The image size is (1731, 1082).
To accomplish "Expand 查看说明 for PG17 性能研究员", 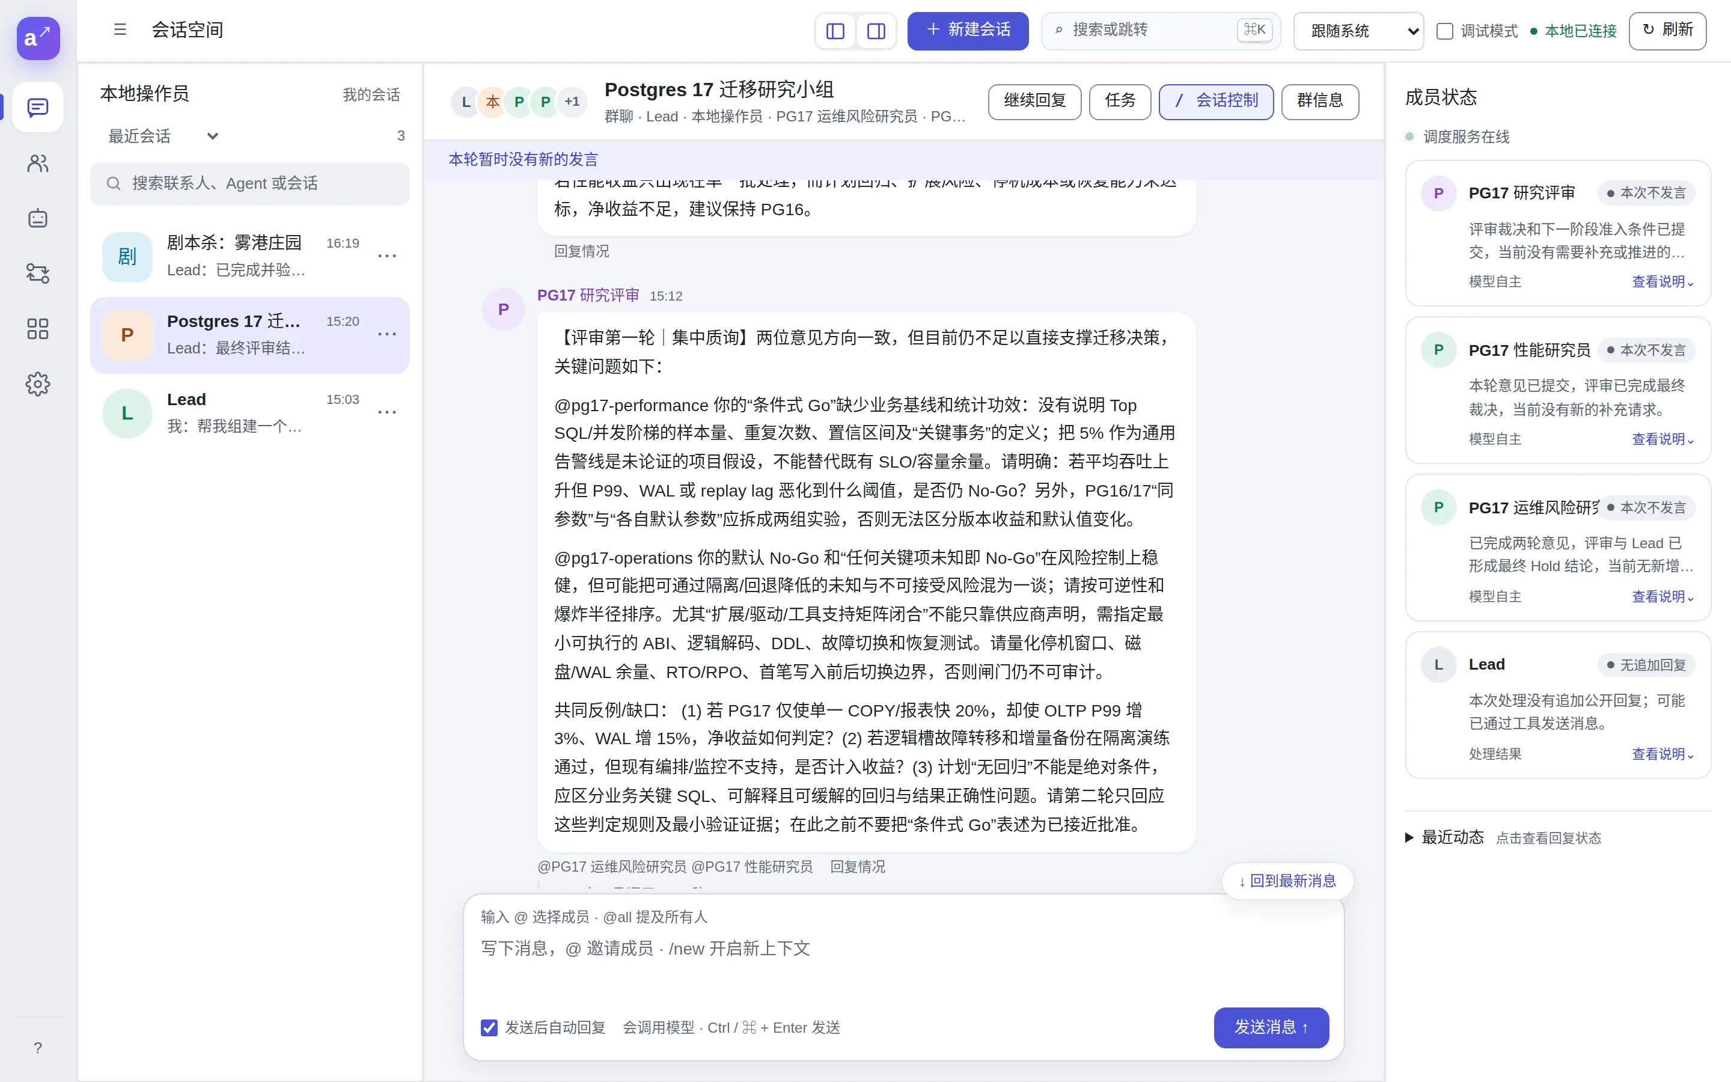I will (x=1662, y=439).
